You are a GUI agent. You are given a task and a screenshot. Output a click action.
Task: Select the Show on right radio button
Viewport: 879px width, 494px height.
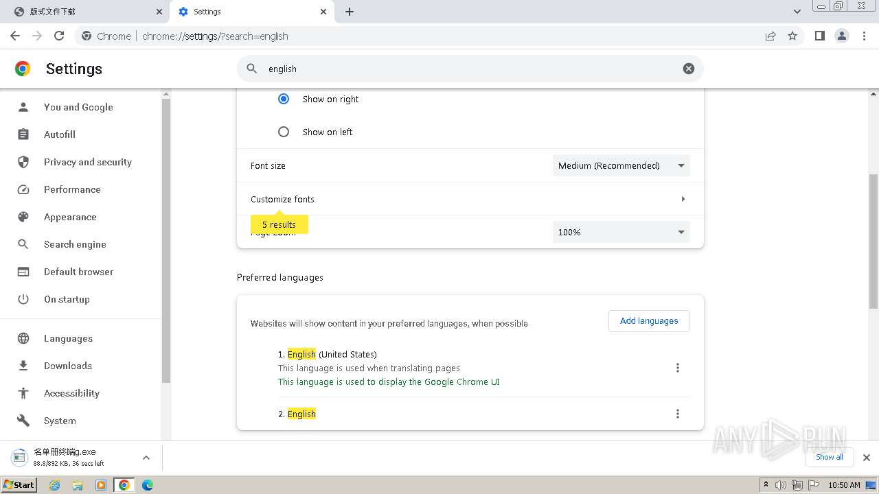click(284, 99)
